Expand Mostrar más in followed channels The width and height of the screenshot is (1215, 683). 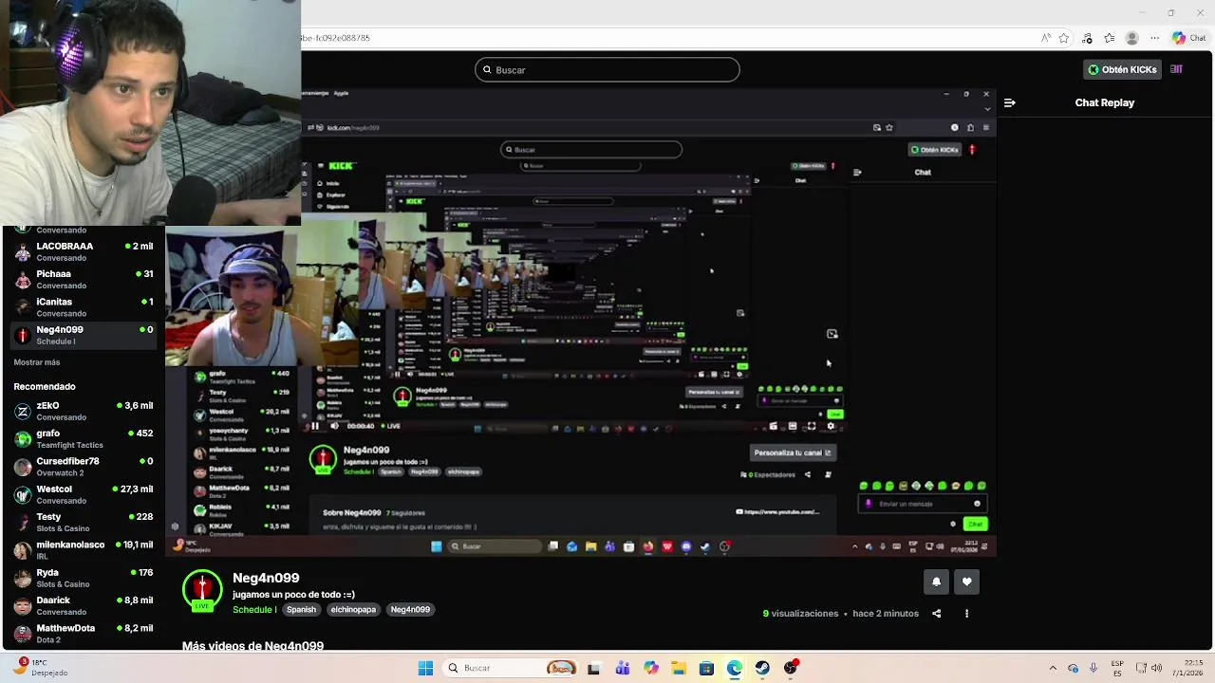coord(37,362)
